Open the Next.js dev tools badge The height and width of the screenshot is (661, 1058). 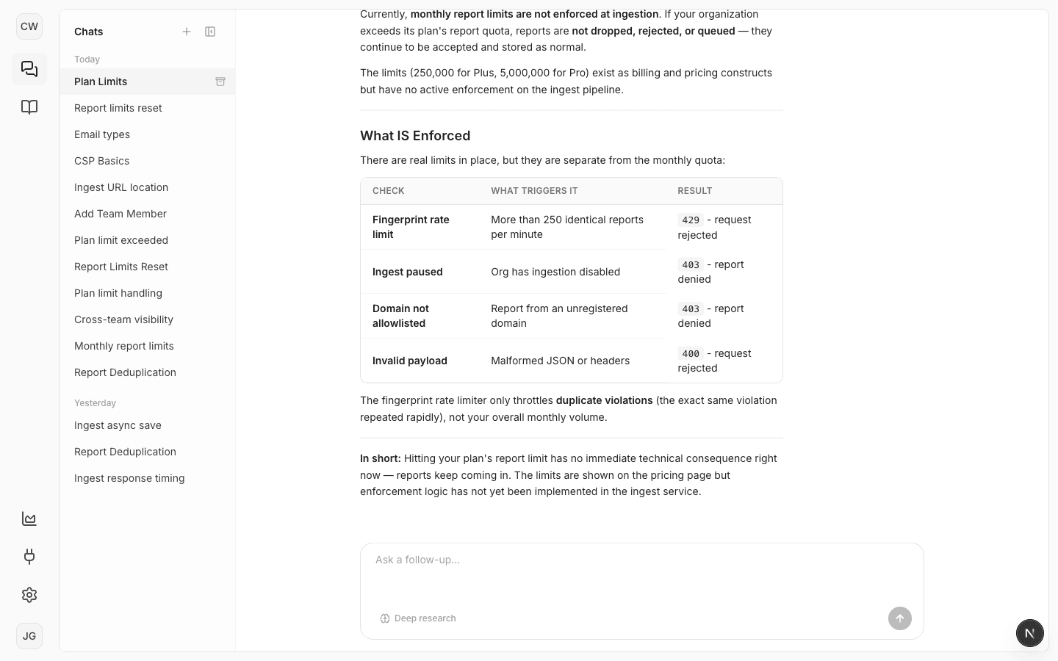(1029, 632)
